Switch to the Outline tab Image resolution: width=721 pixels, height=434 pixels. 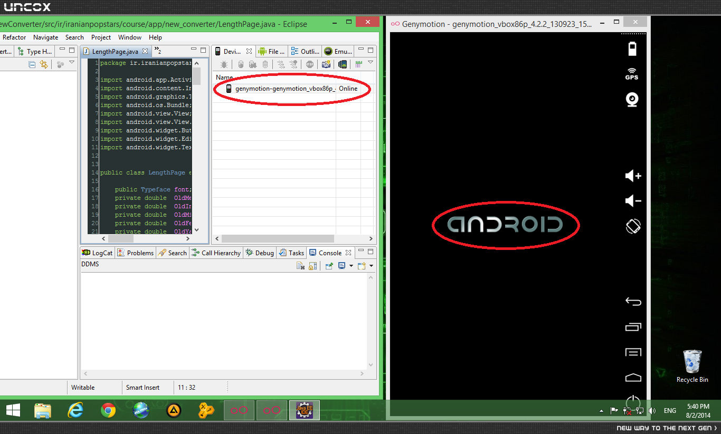[305, 52]
